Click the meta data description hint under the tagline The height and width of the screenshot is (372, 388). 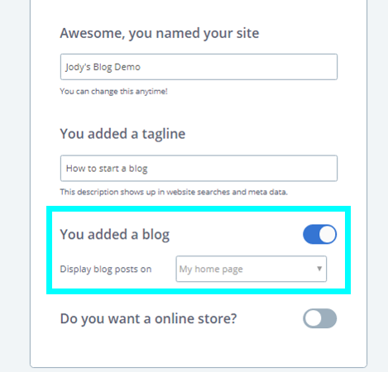(174, 192)
